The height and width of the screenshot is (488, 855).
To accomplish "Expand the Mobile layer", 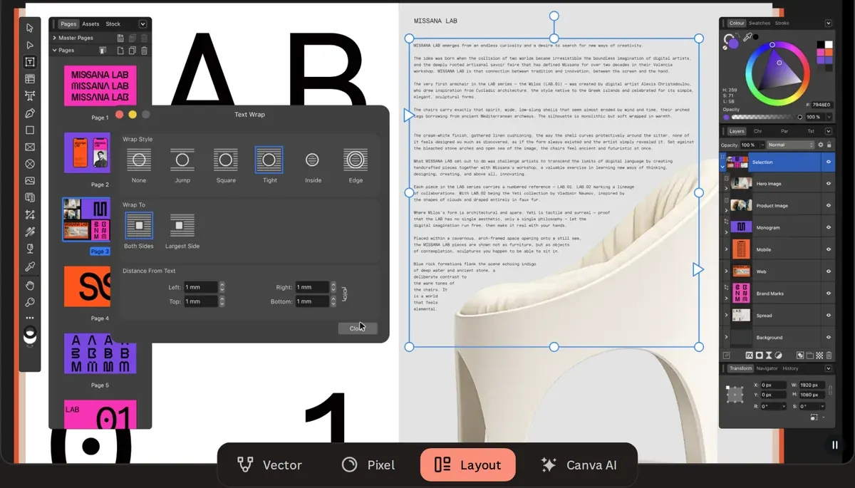I will [x=727, y=249].
